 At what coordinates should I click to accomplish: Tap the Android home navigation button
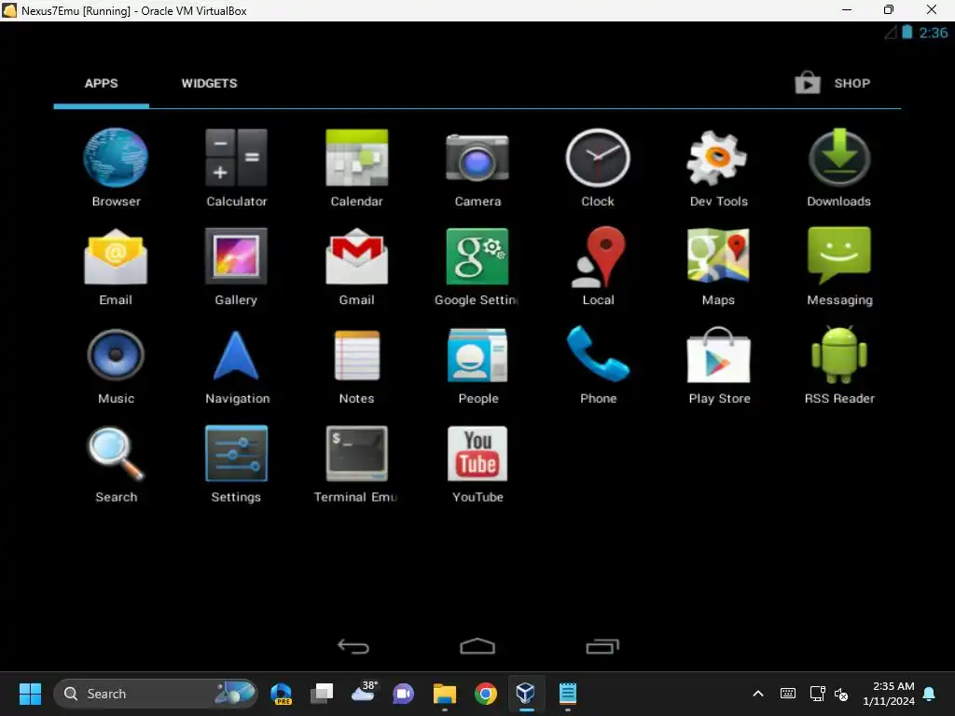point(477,646)
